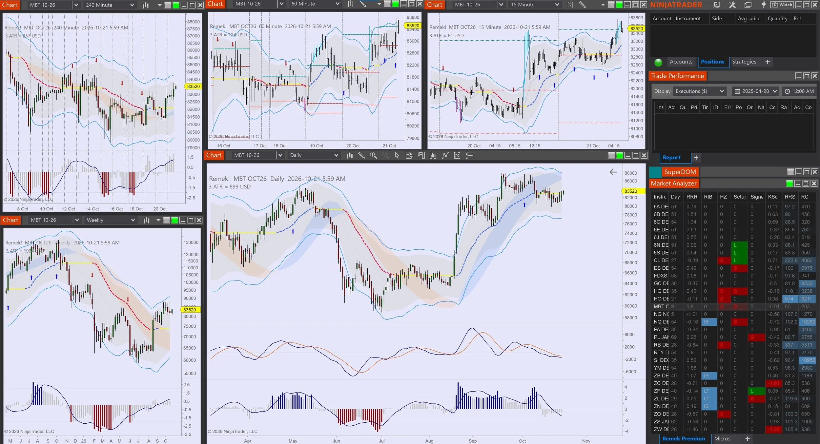Click green link swatch in 15 Minute chart
The image size is (820, 444).
[619, 5]
